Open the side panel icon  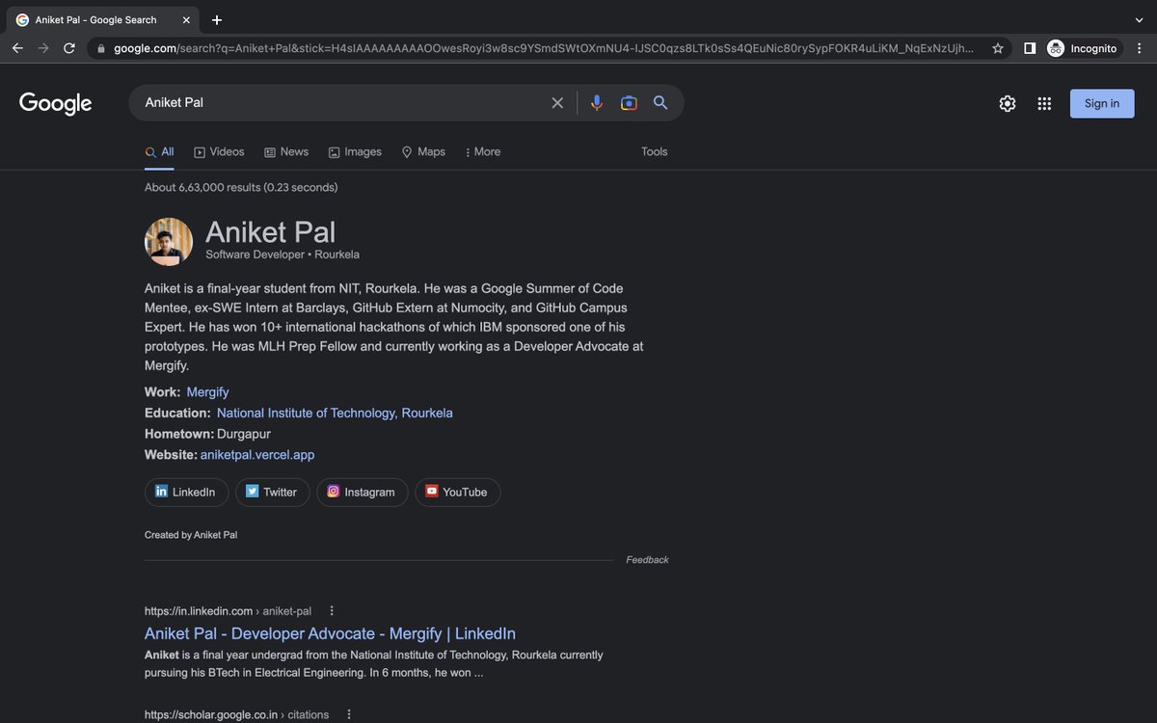1030,48
